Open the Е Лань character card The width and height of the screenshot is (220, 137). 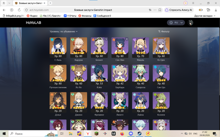(58, 48)
